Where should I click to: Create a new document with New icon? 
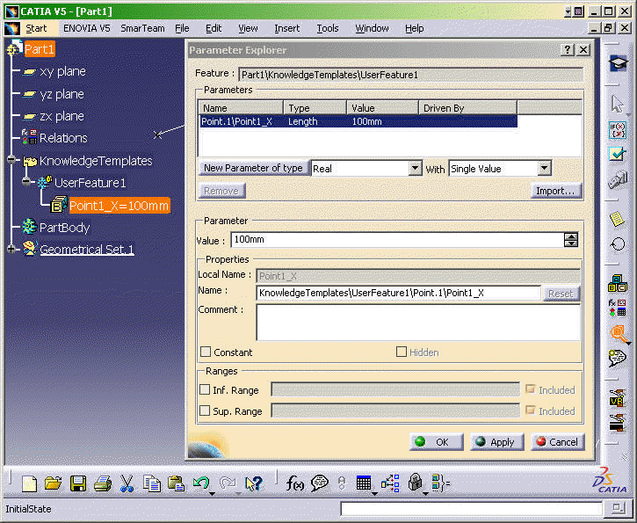[29, 483]
